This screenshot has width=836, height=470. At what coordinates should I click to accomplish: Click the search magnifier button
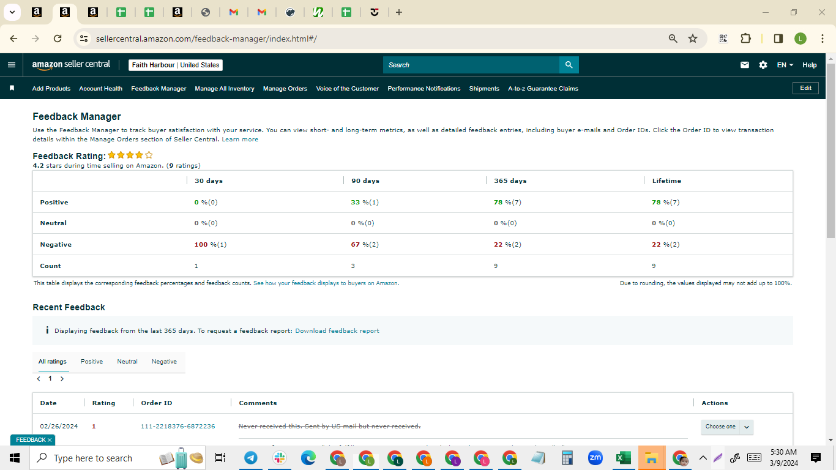pyautogui.click(x=569, y=65)
